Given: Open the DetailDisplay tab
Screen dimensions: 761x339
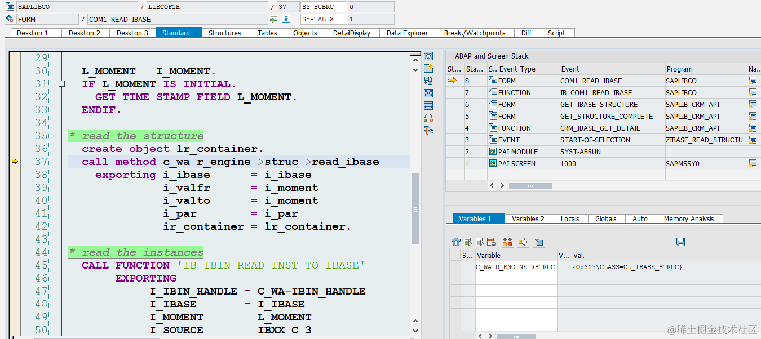Looking at the screenshot, I should pyautogui.click(x=352, y=33).
